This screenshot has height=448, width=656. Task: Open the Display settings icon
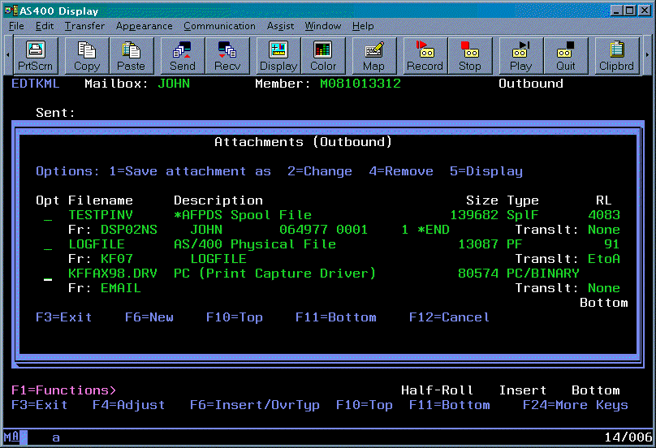pos(278,56)
